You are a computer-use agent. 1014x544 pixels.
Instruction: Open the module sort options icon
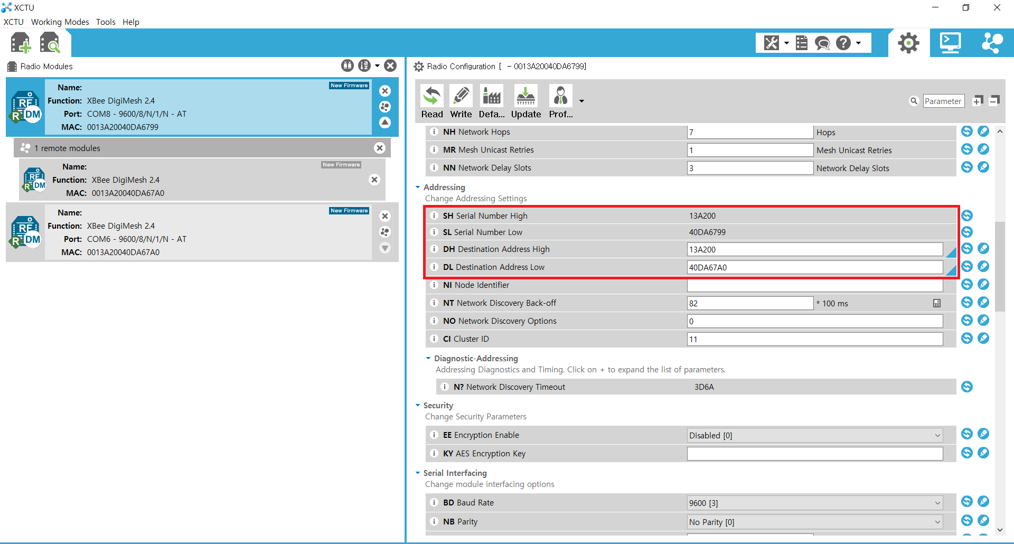364,65
